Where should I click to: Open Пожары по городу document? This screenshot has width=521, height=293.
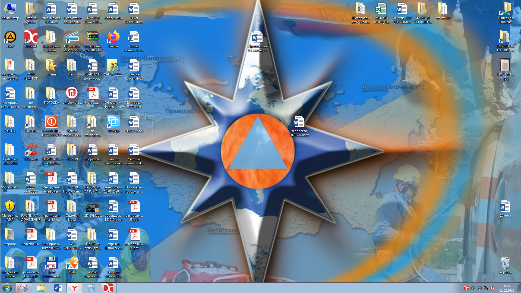[134, 182]
